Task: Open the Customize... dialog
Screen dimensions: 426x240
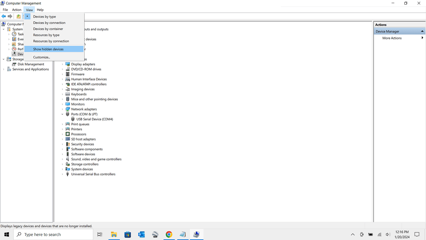Action: pos(42,57)
